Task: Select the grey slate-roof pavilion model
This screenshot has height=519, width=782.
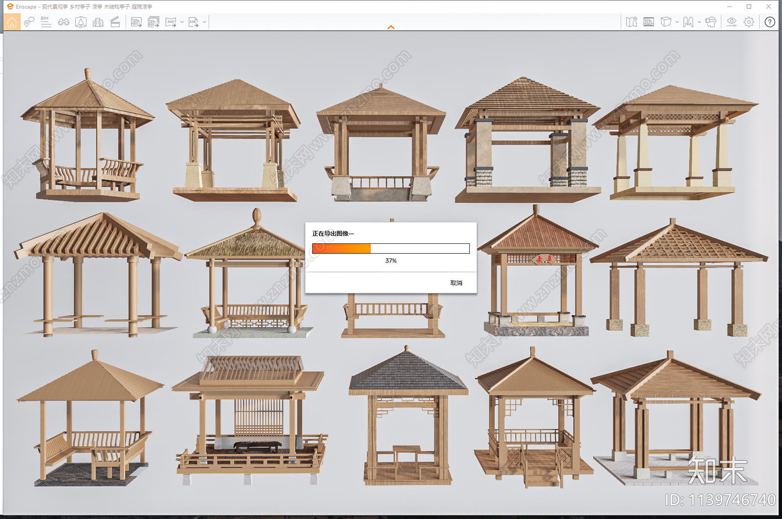Action: click(x=408, y=415)
